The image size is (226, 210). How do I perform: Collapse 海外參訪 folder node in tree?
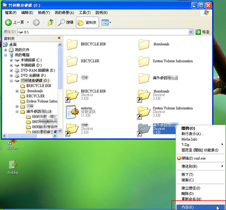17,112
